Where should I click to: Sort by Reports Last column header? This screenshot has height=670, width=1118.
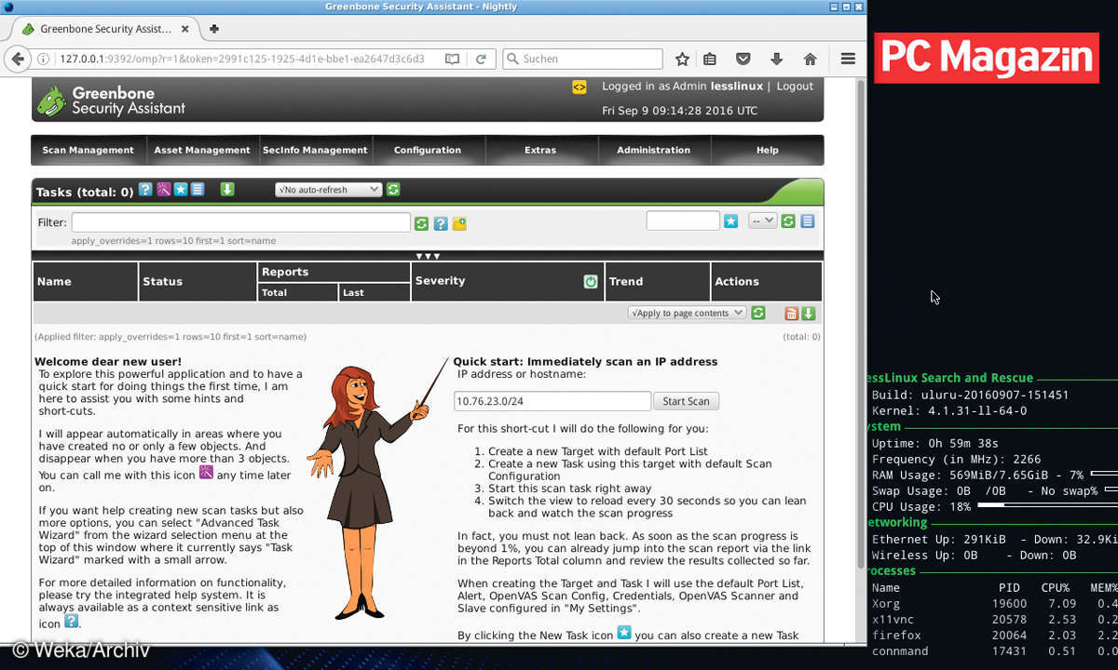pyautogui.click(x=353, y=292)
